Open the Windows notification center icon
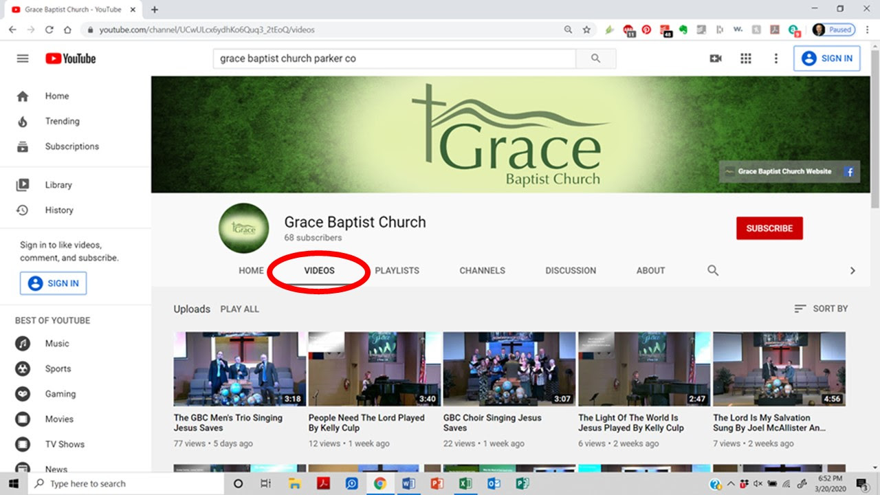880x495 pixels. [x=862, y=483]
